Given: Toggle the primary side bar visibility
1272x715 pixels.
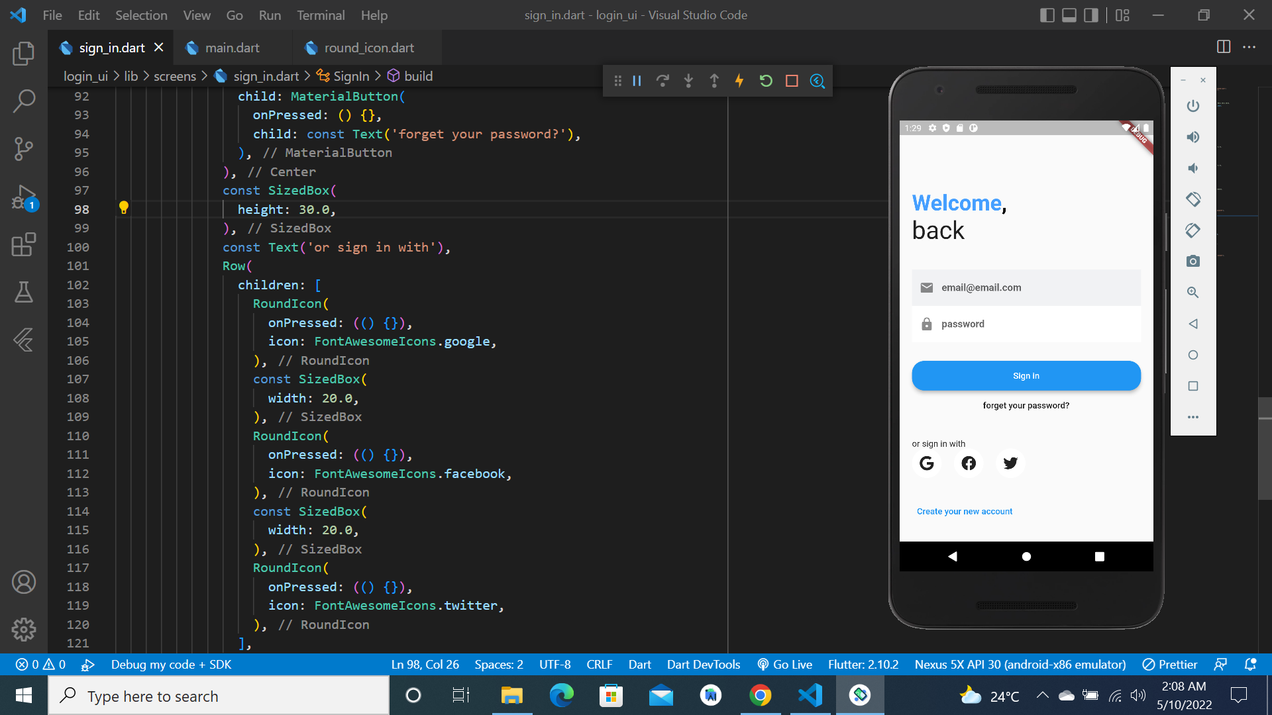Looking at the screenshot, I should (x=1047, y=15).
